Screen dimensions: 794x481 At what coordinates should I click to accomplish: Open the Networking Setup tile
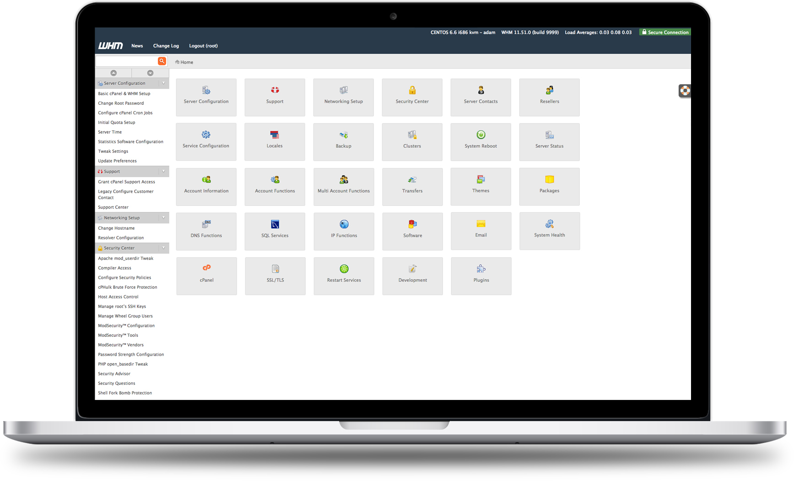pyautogui.click(x=343, y=97)
